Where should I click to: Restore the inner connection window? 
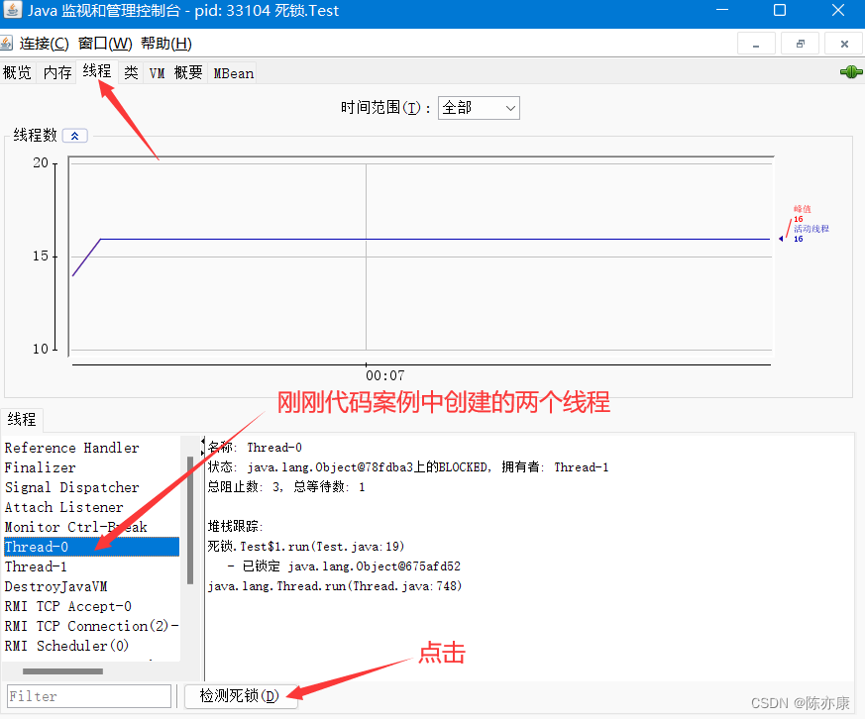point(800,44)
